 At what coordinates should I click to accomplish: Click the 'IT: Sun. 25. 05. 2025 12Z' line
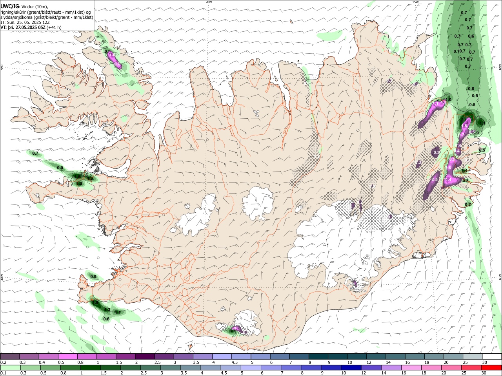coord(25,22)
